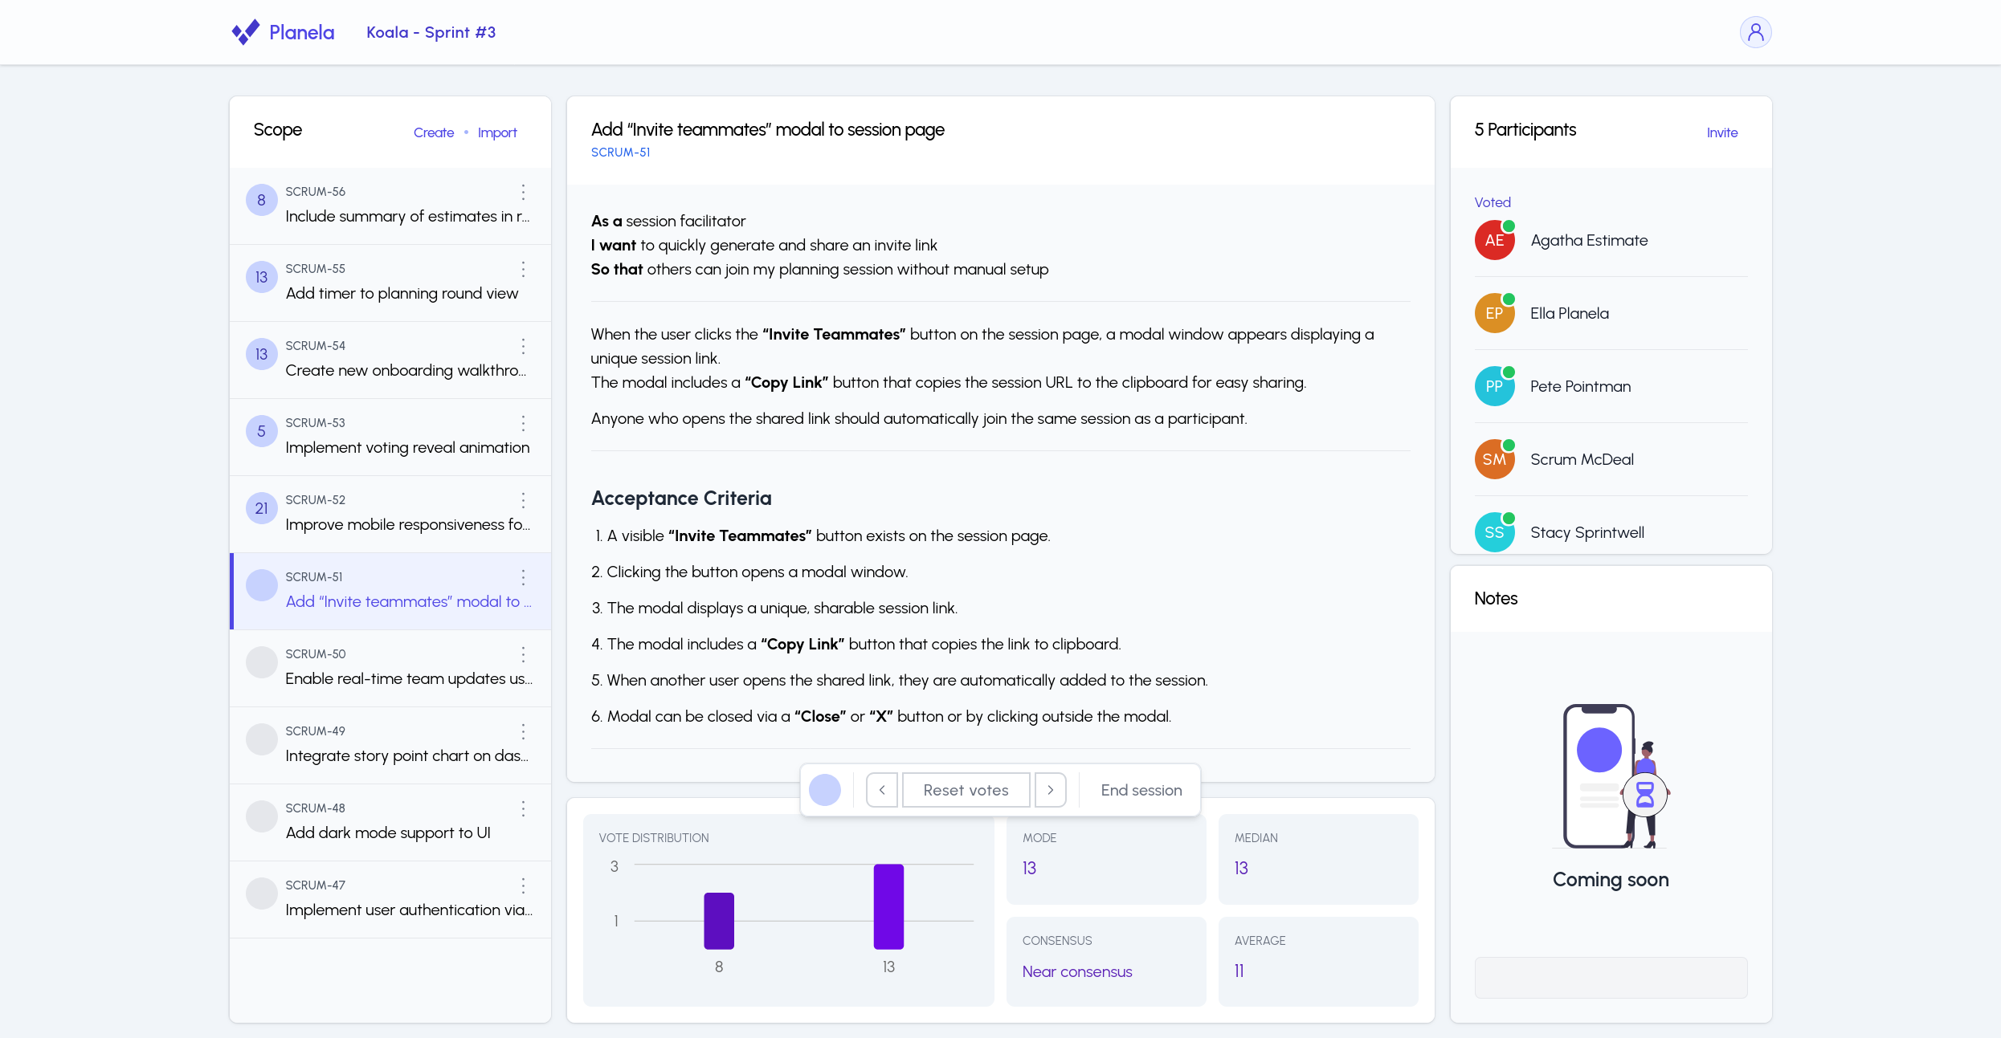Open the user profile avatar top right
2001x1038 pixels.
1756,32
